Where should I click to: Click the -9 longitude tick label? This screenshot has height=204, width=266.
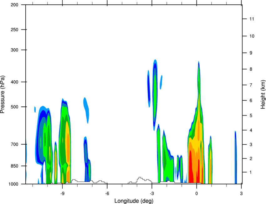pos(62,193)
